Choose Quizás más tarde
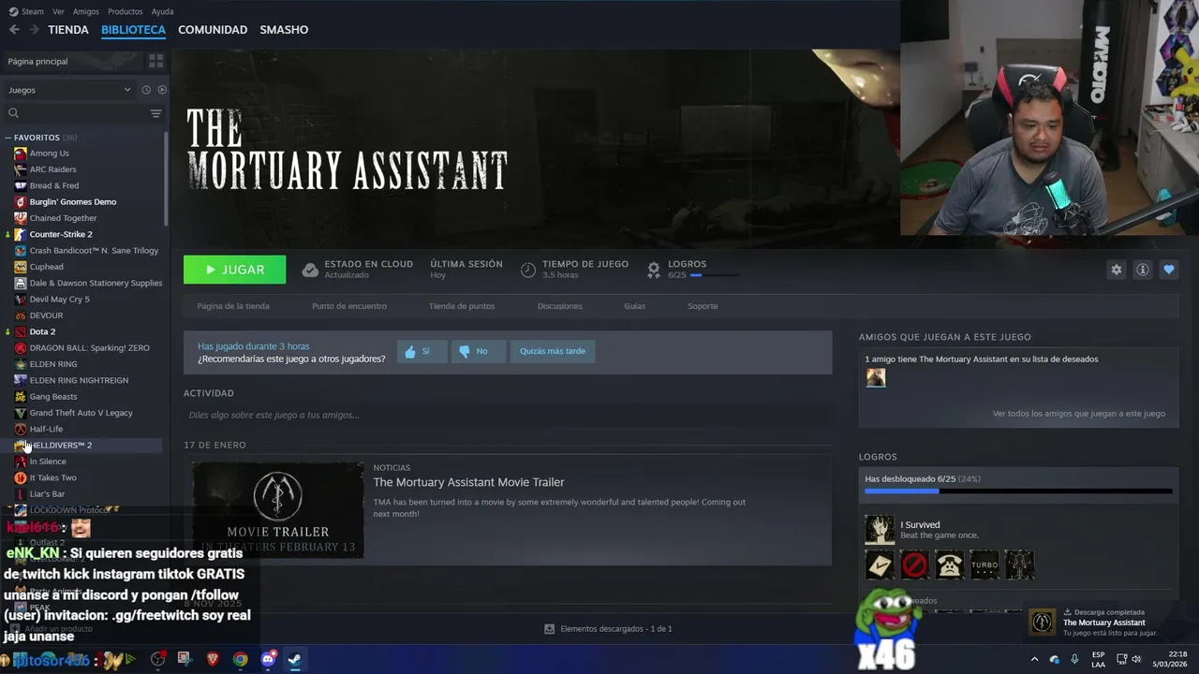 click(x=553, y=351)
